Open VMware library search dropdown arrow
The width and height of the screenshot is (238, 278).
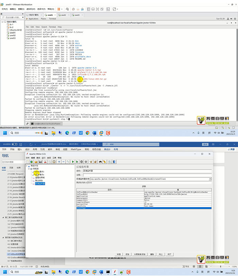coord(23,17)
